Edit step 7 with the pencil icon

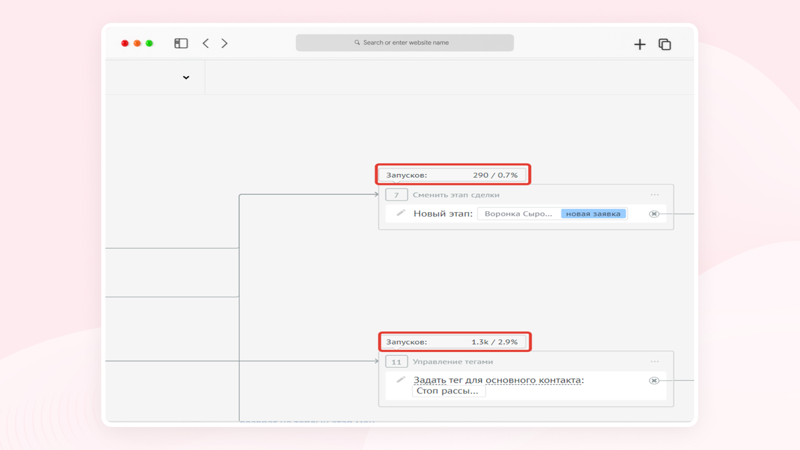click(x=401, y=213)
